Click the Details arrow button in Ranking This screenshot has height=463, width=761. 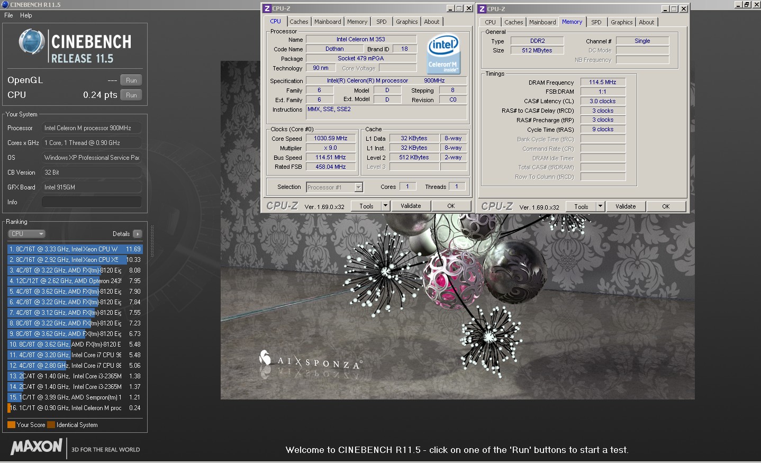pos(137,234)
